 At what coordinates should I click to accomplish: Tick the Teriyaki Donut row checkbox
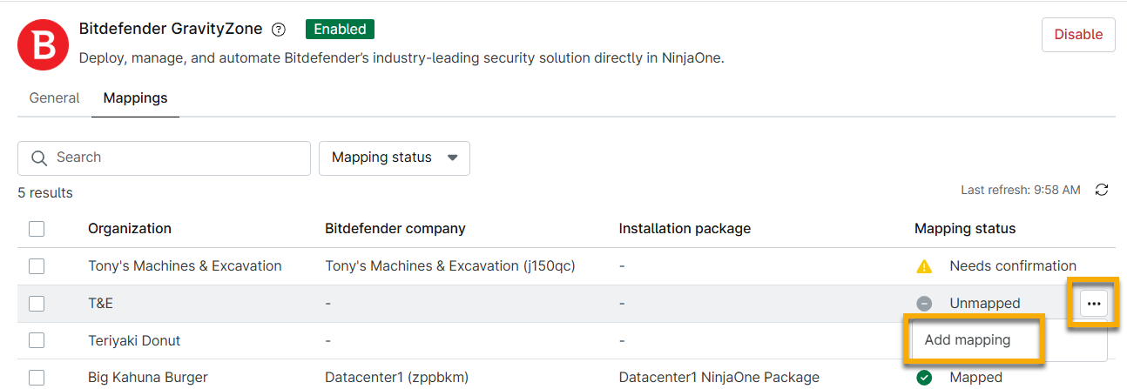point(37,340)
